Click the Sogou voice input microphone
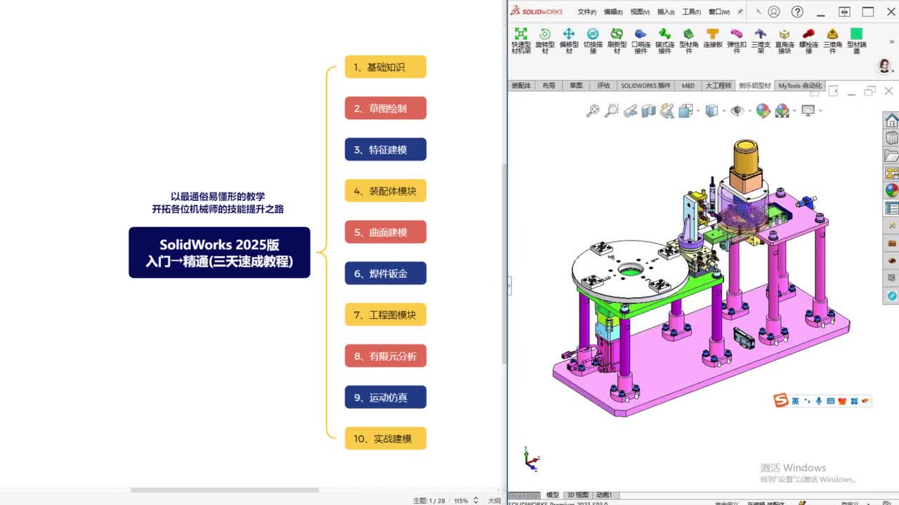This screenshot has width=899, height=505. pos(819,401)
